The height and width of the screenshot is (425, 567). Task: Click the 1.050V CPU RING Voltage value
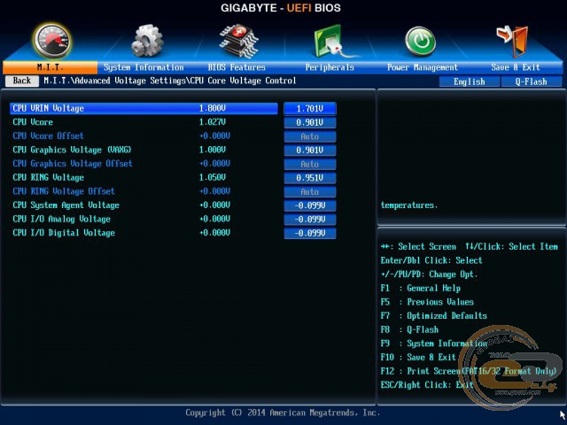[213, 177]
